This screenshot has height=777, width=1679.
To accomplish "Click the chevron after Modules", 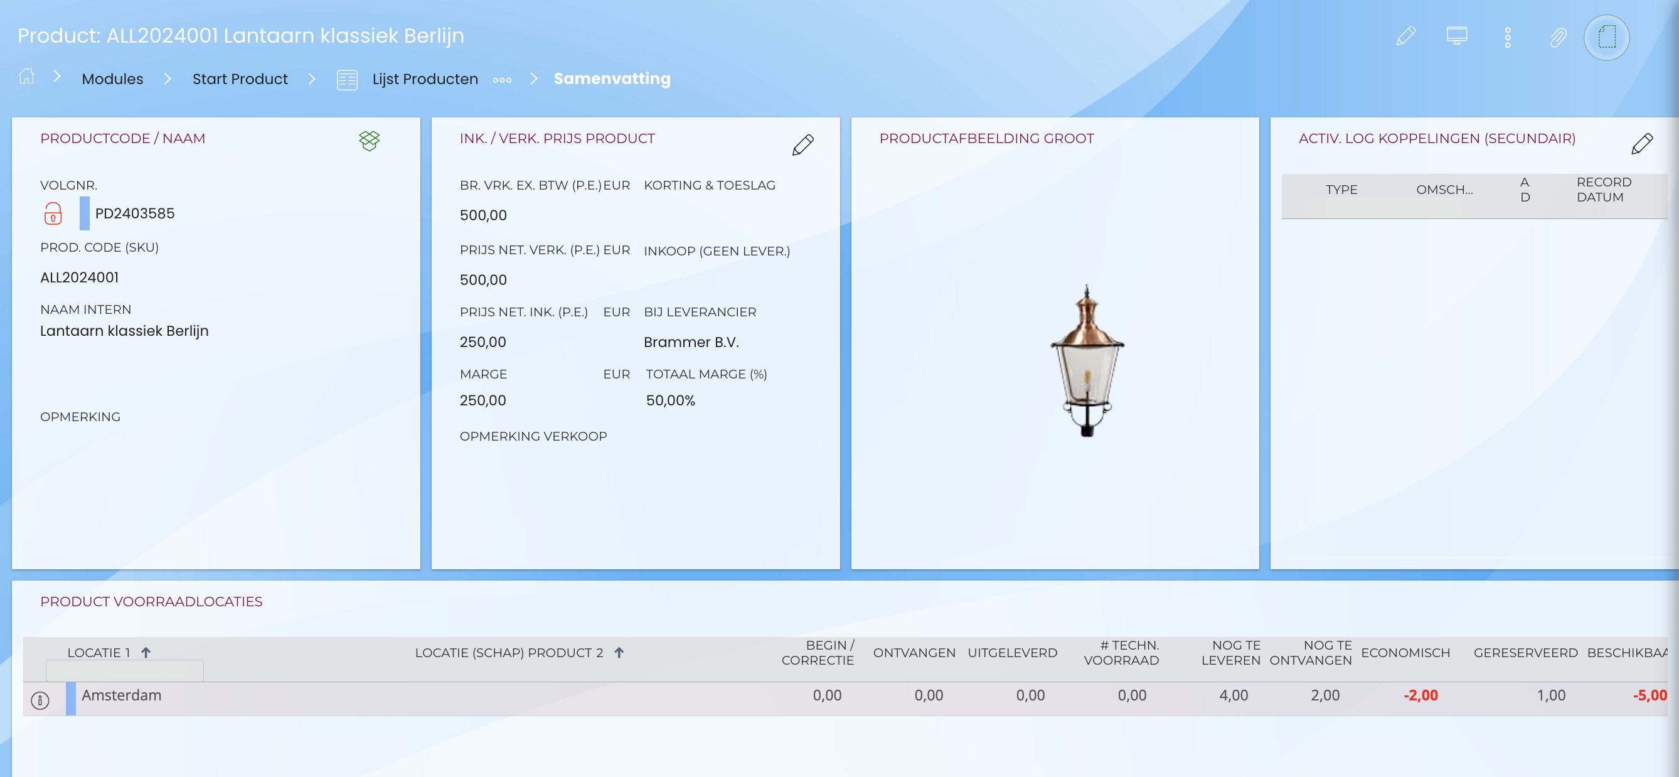I will tap(168, 79).
